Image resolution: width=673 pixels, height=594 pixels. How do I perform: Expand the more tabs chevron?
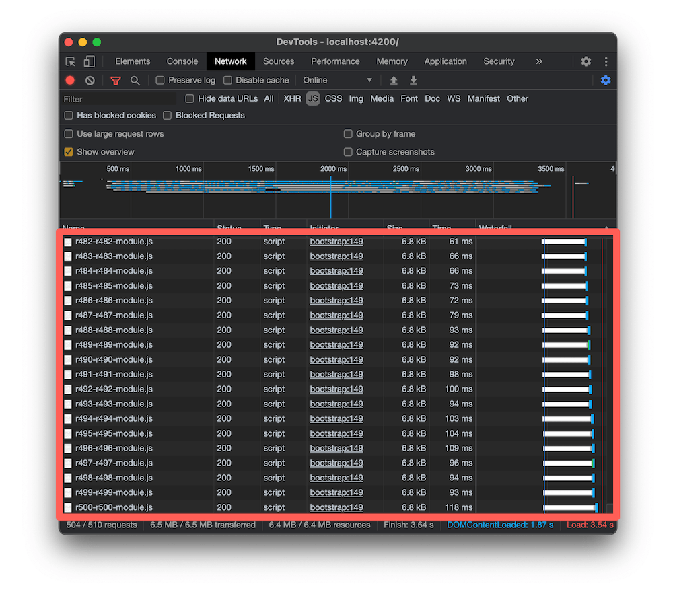pos(538,61)
